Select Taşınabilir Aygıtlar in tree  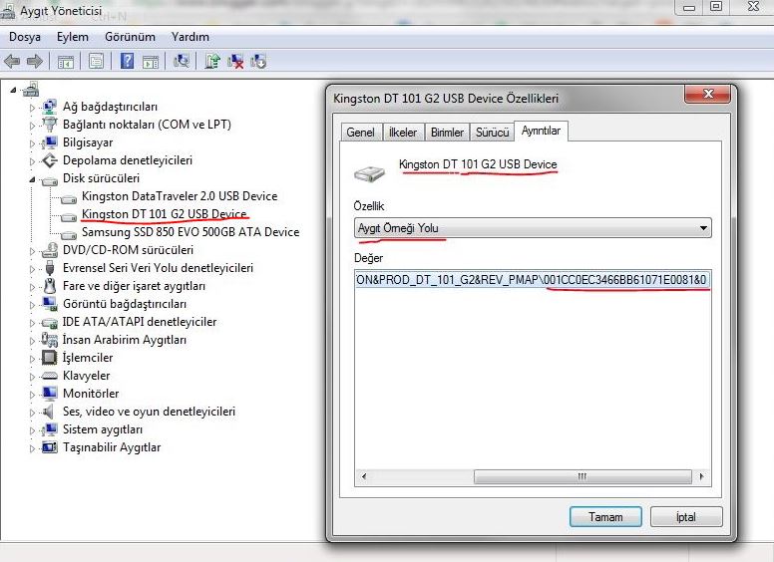click(x=112, y=447)
